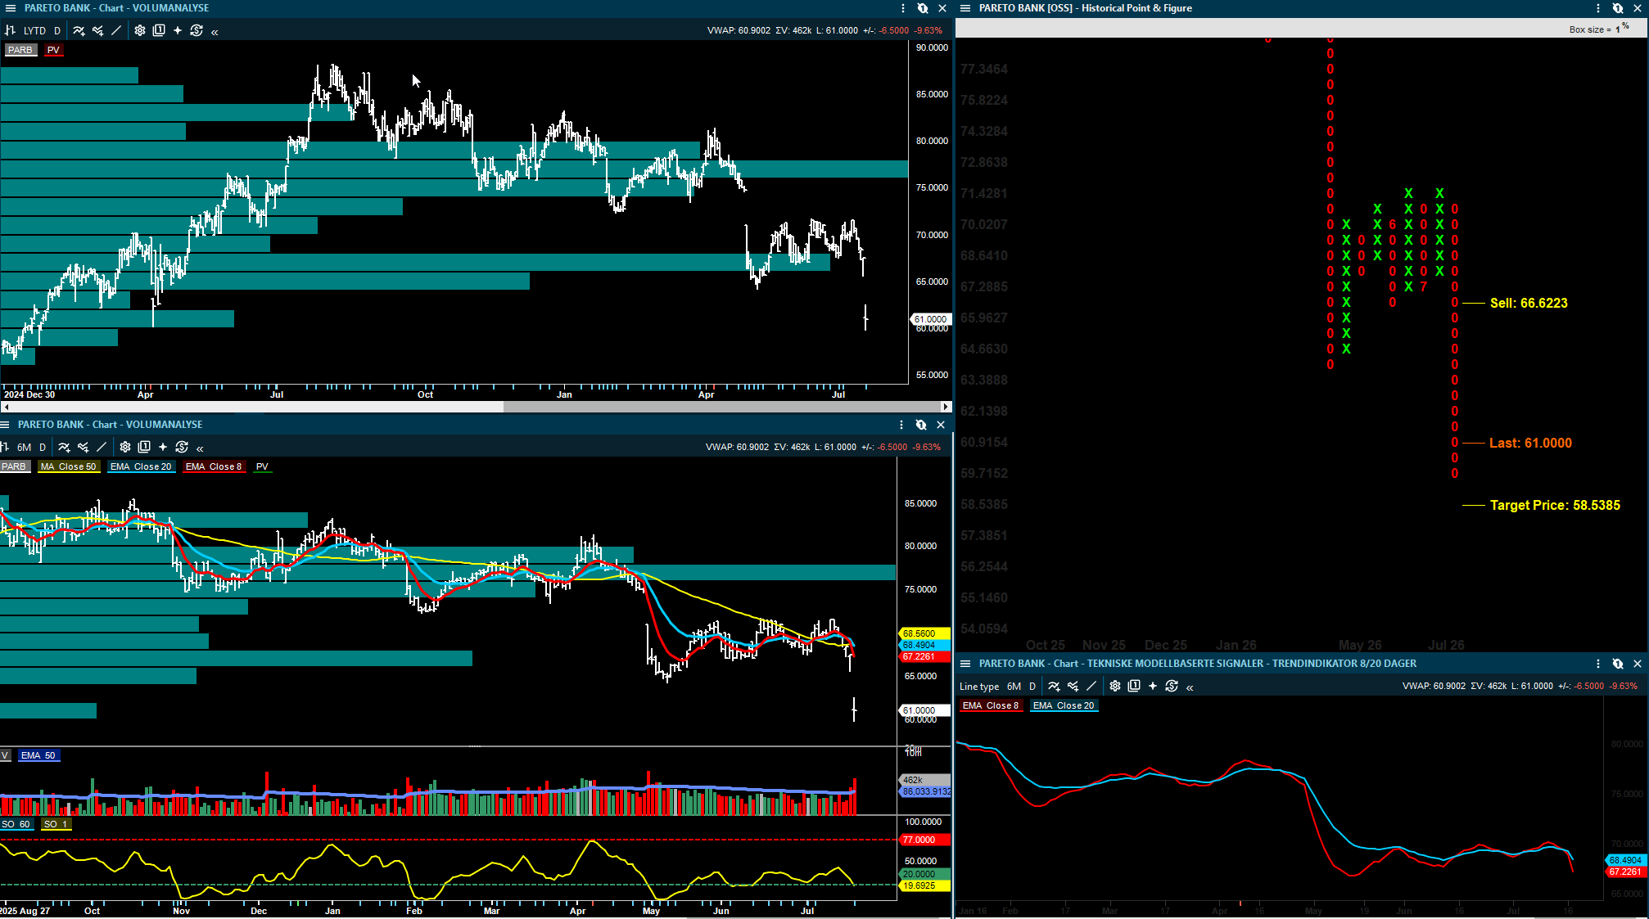Image resolution: width=1649 pixels, height=919 pixels.
Task: Toggle EMA Close 20 in middle chart
Action: (x=141, y=466)
